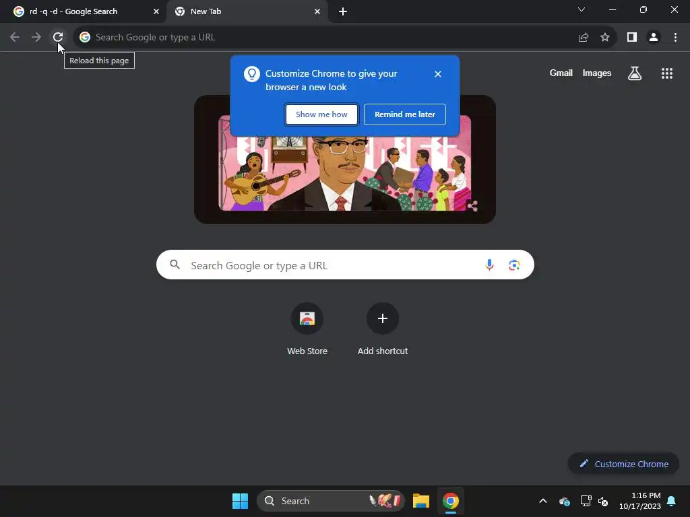Go back using the back arrow
This screenshot has height=517, width=690.
(x=15, y=37)
